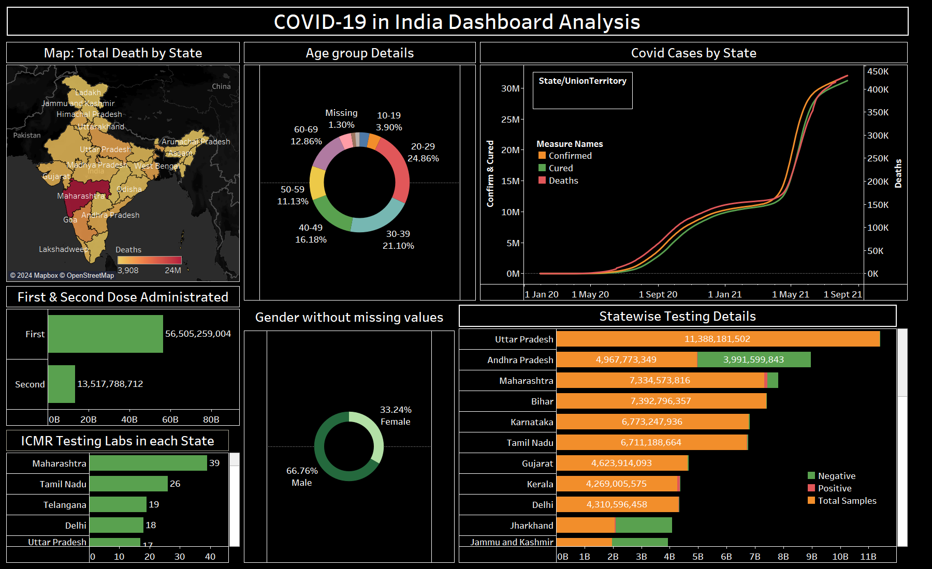Select Uttar Pradesh total samples bar 11,388,181,502
This screenshot has width=932, height=569.
coord(718,339)
